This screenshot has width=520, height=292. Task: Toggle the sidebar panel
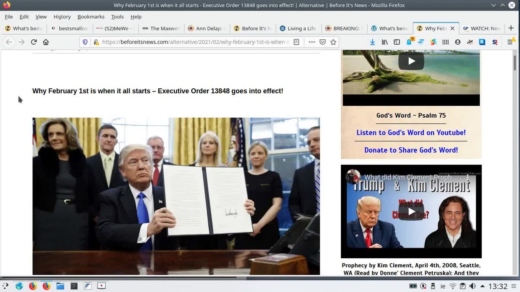[x=397, y=42]
